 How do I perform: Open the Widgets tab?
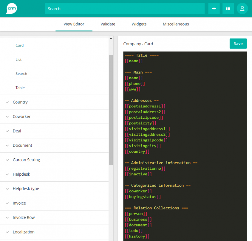click(139, 24)
